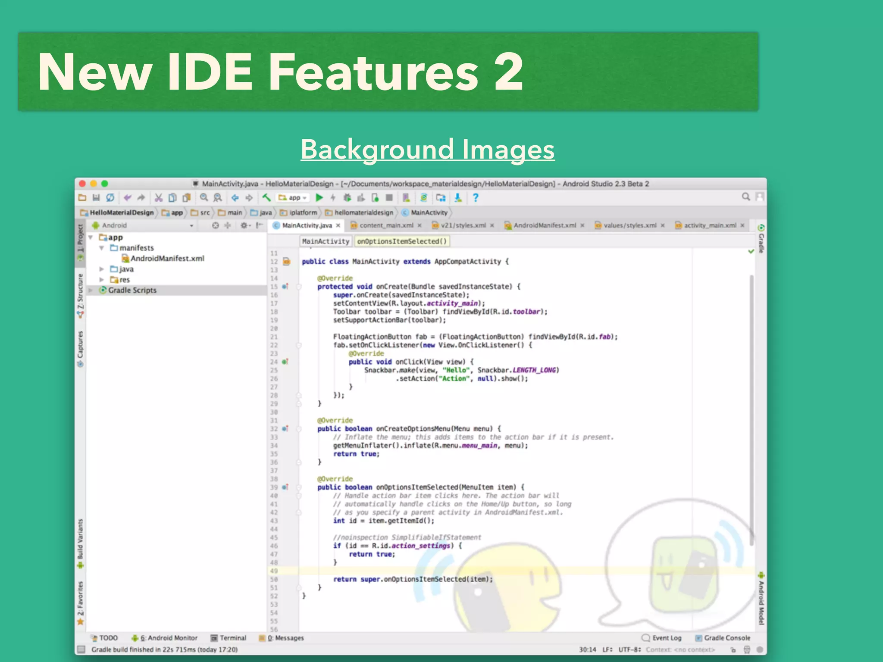Expand the Gradle Scripts node
This screenshot has height=662, width=883.
(91, 290)
